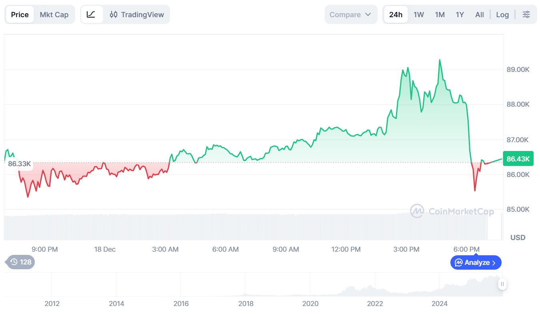The image size is (540, 316).
Task: Open chart settings sliders icon
Action: [x=526, y=15]
